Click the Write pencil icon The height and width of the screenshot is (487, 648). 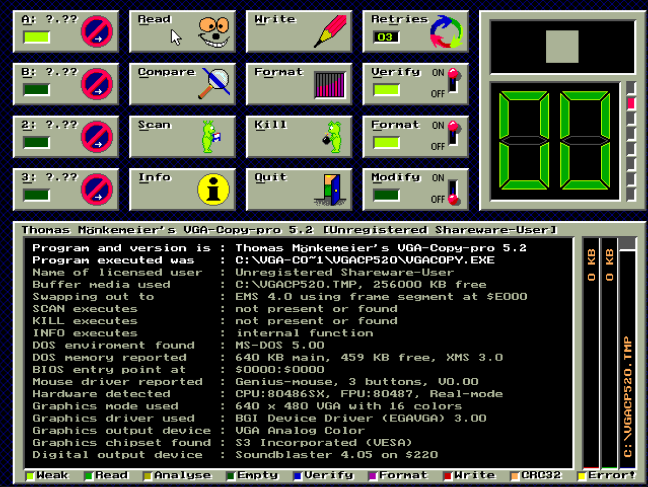coord(330,31)
